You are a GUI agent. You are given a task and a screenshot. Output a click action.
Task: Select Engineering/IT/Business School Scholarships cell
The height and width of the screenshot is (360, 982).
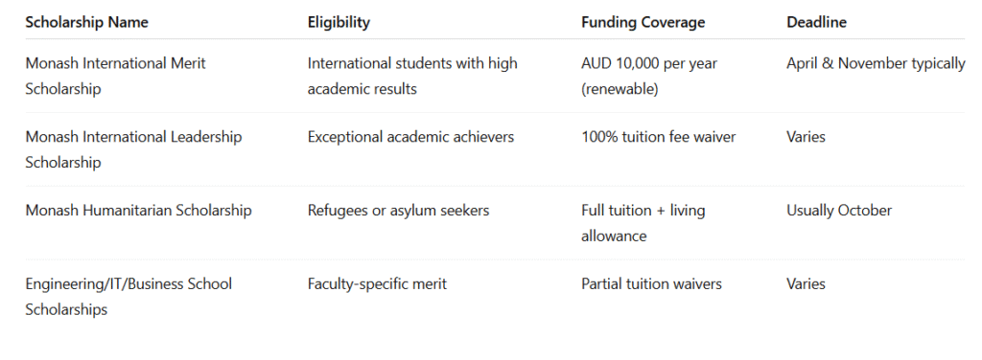pyautogui.click(x=129, y=296)
